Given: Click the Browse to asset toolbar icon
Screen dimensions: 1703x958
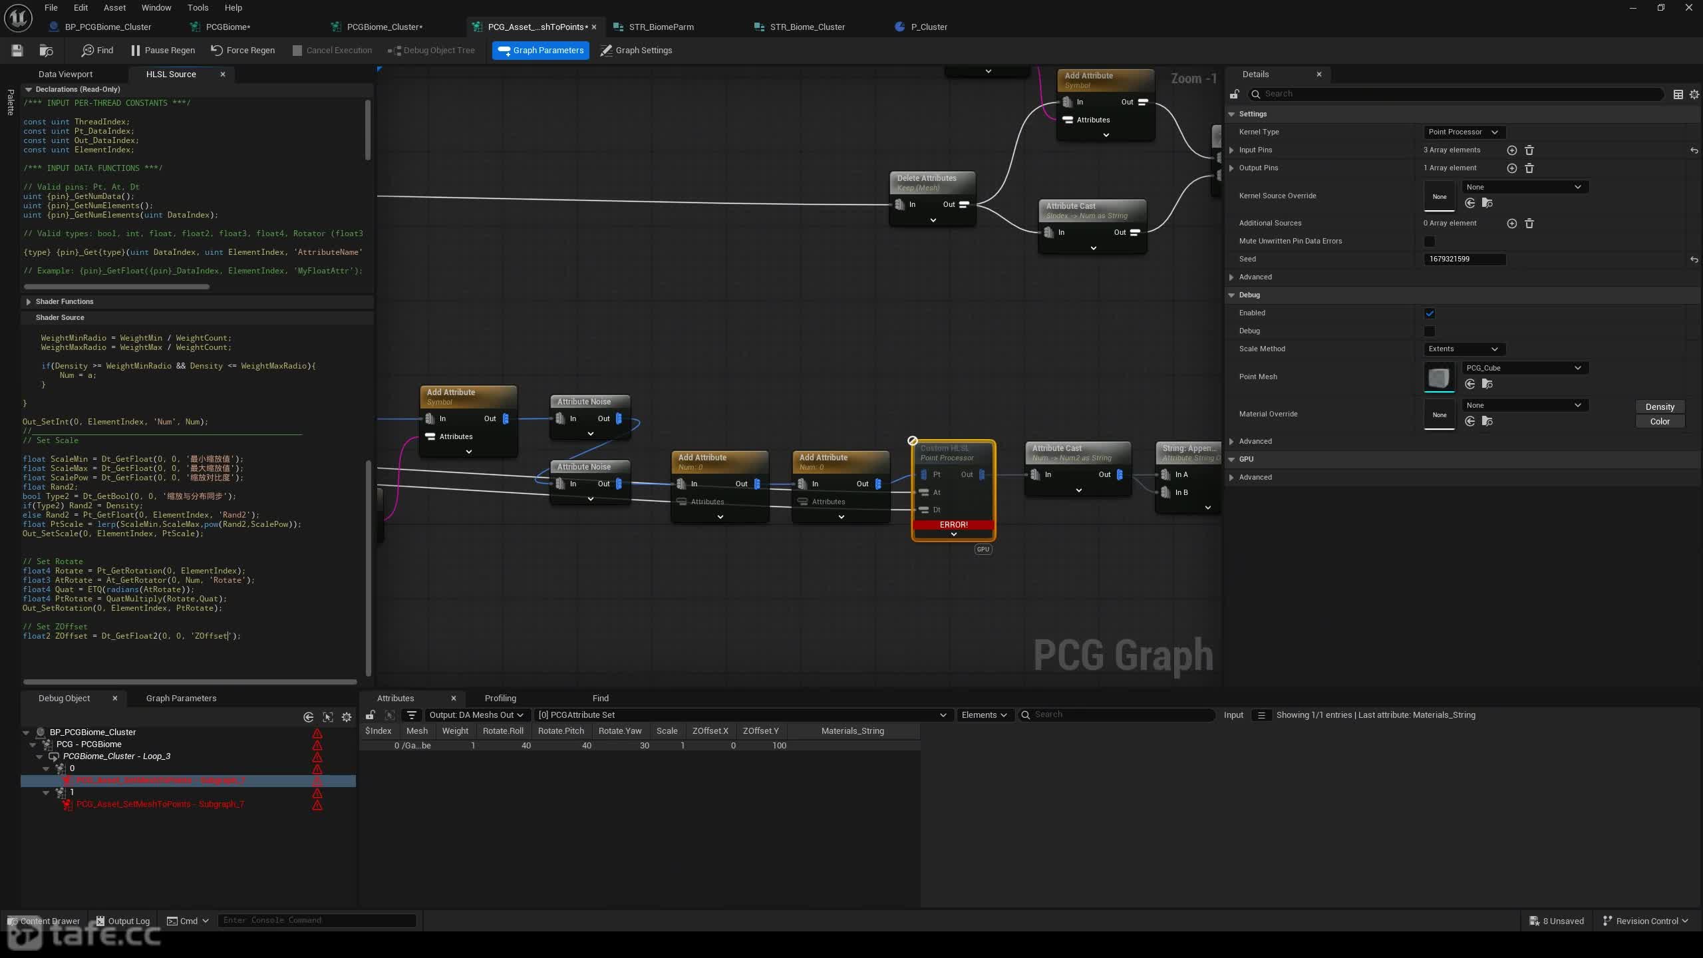Looking at the screenshot, I should pyautogui.click(x=46, y=51).
